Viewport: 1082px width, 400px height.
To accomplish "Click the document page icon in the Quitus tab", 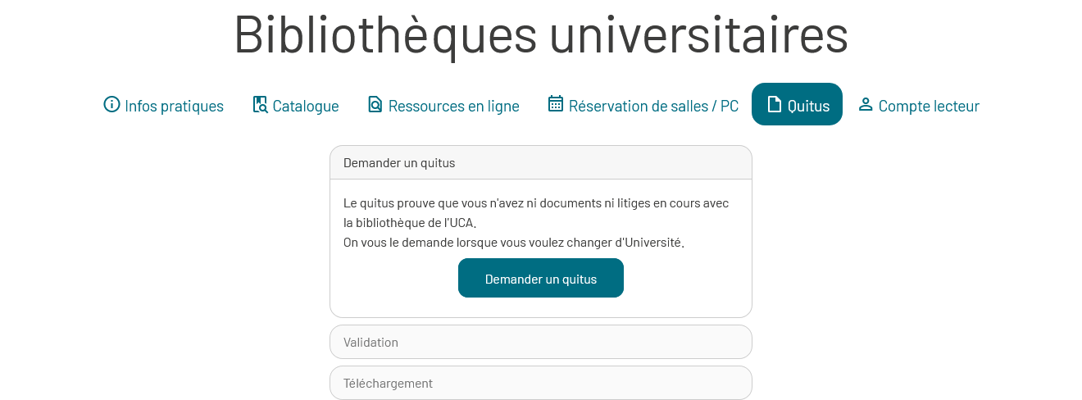I will tap(774, 104).
